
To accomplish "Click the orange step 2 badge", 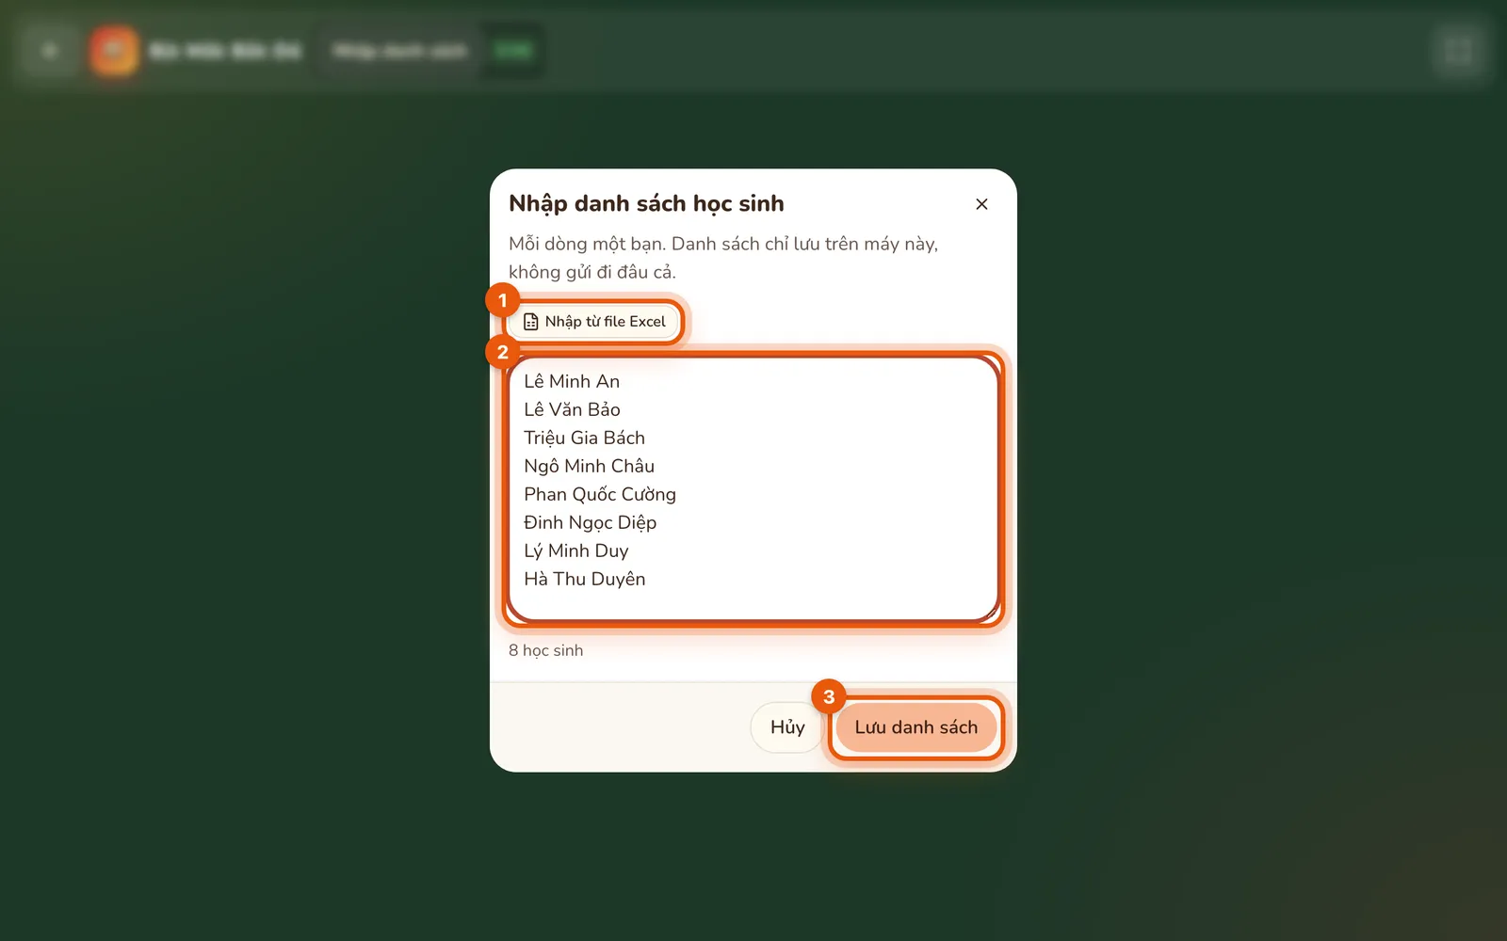I will pos(502,352).
